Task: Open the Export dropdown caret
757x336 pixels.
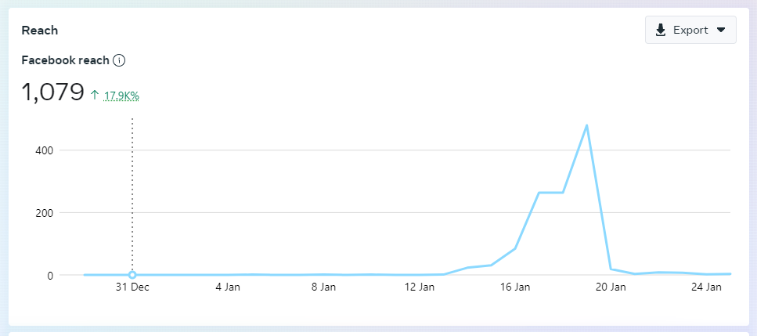Action: coord(721,30)
